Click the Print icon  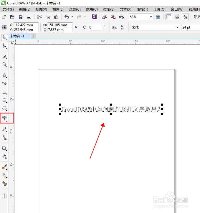coord(29,17)
